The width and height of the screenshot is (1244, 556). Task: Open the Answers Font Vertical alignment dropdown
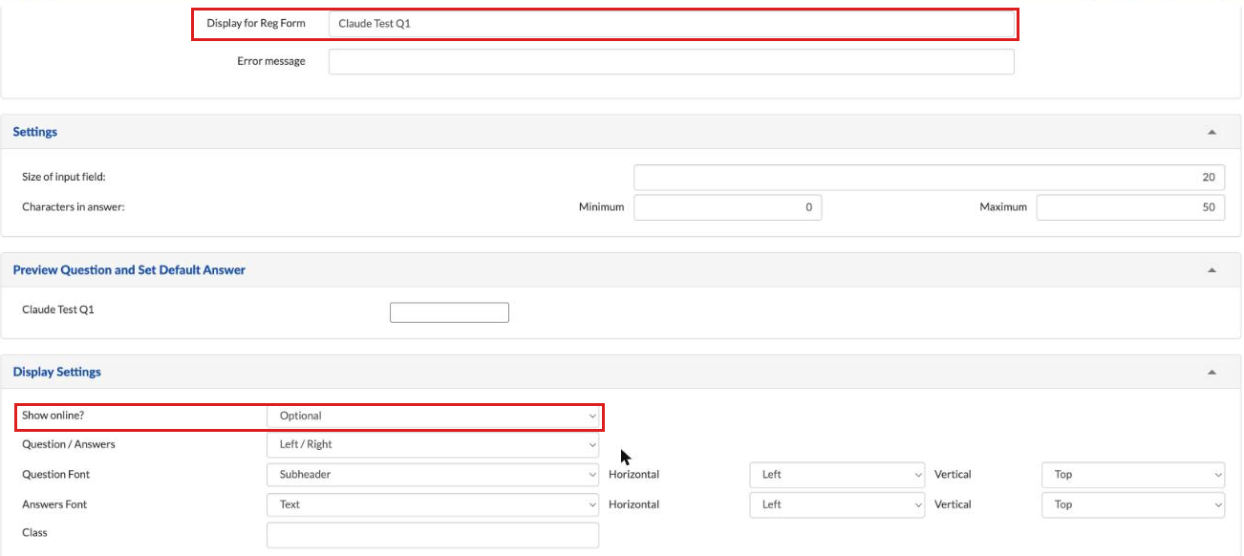1133,504
